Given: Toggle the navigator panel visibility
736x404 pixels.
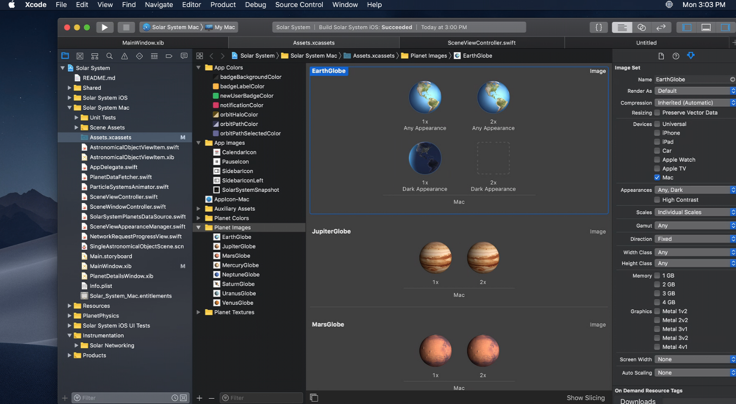Looking at the screenshot, I should tap(686, 27).
